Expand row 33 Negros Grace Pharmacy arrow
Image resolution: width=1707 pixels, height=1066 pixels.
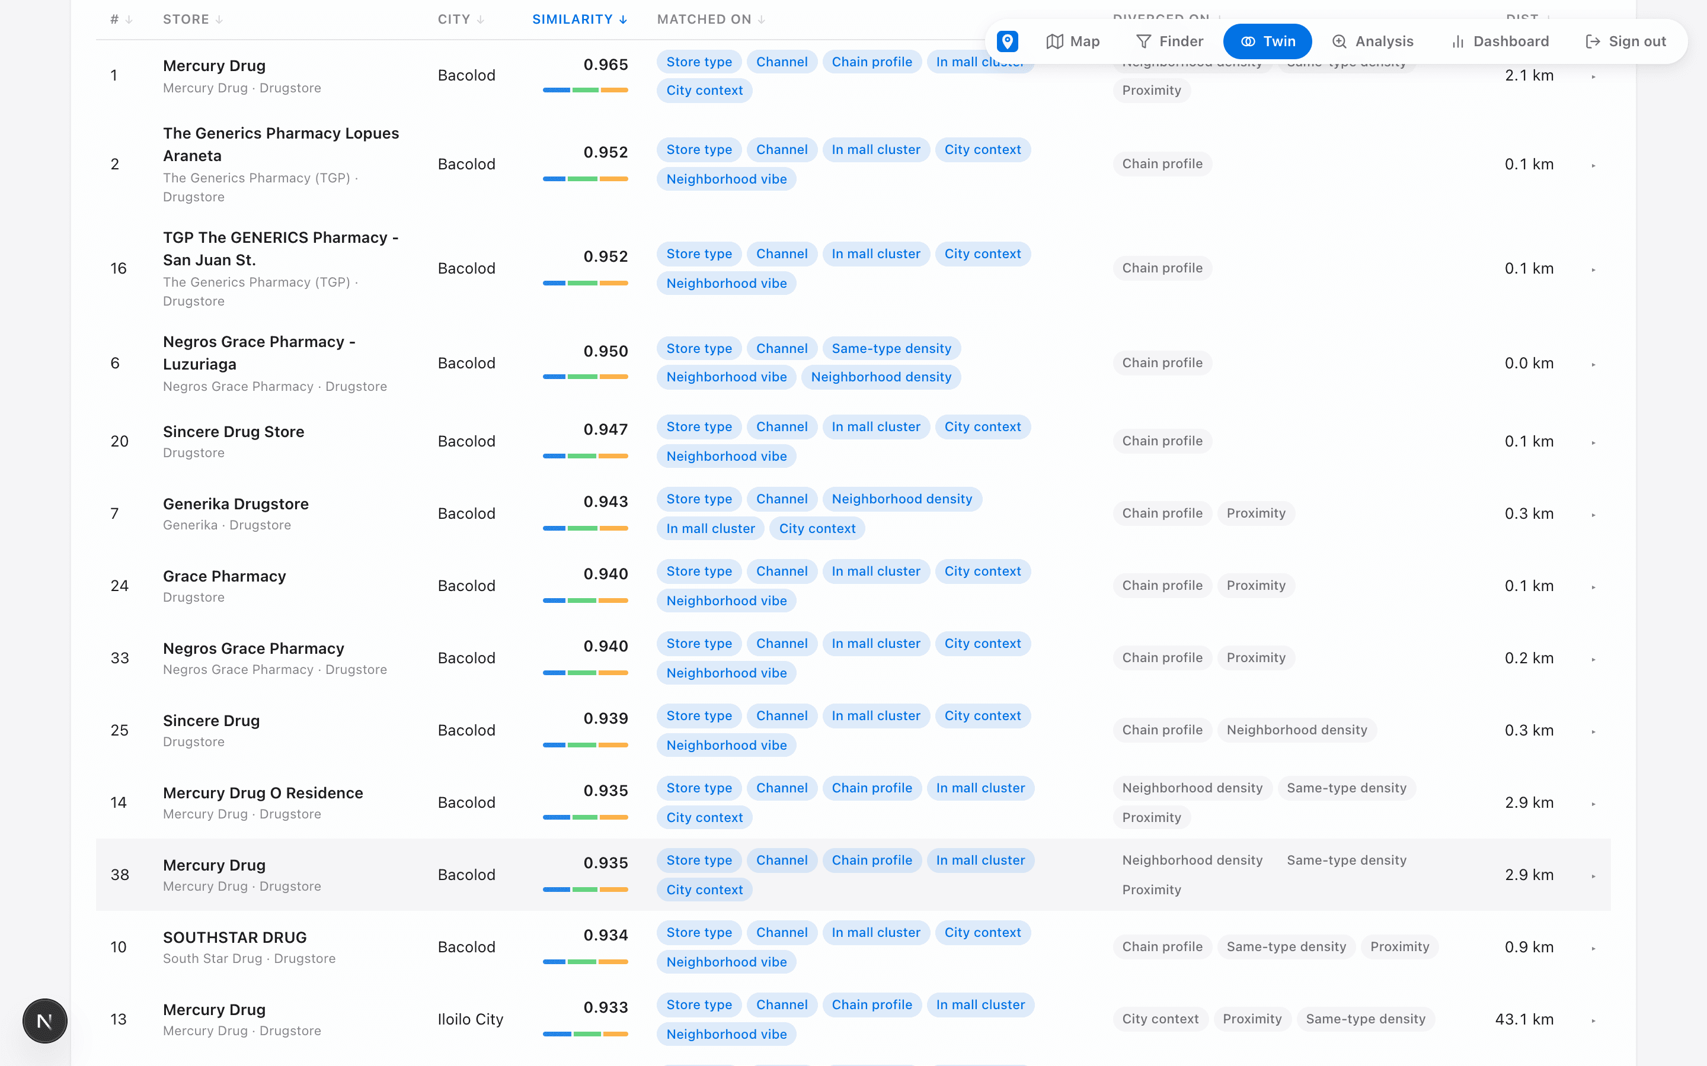1593,659
